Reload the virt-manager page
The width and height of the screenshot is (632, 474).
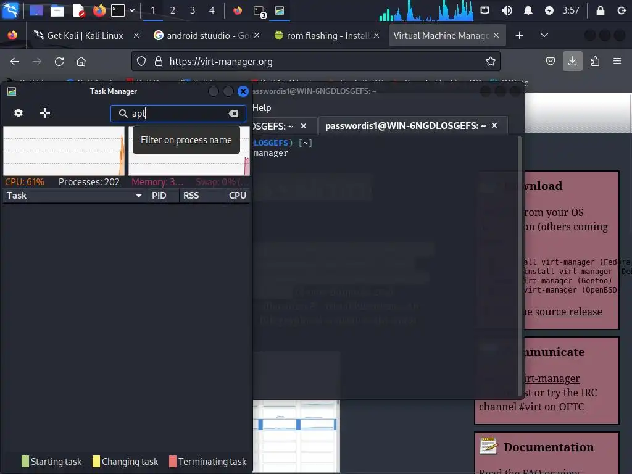pos(59,62)
